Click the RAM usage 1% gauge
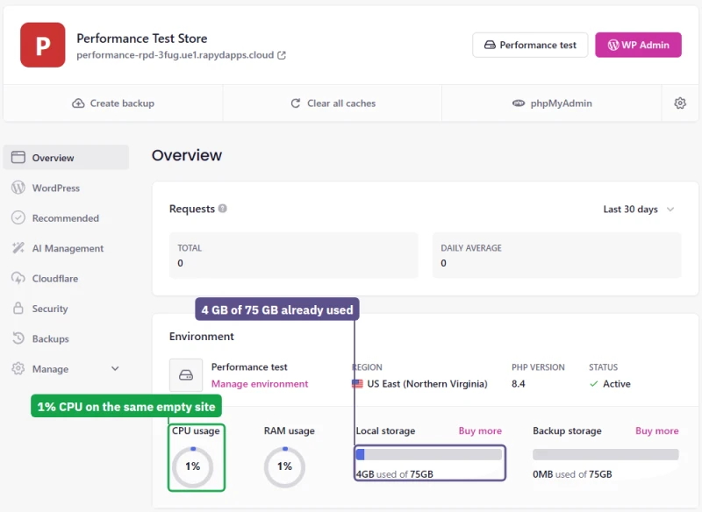The width and height of the screenshot is (702, 512). click(x=284, y=466)
